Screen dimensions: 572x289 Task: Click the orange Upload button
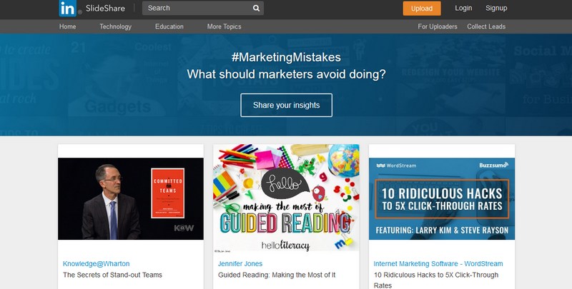click(422, 9)
